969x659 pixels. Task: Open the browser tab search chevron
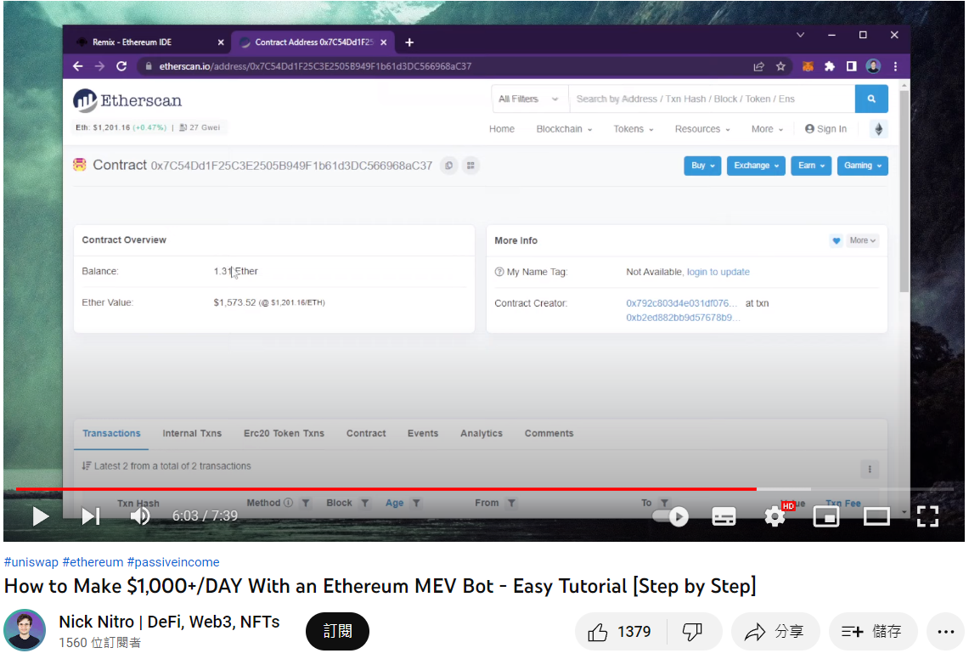click(800, 35)
